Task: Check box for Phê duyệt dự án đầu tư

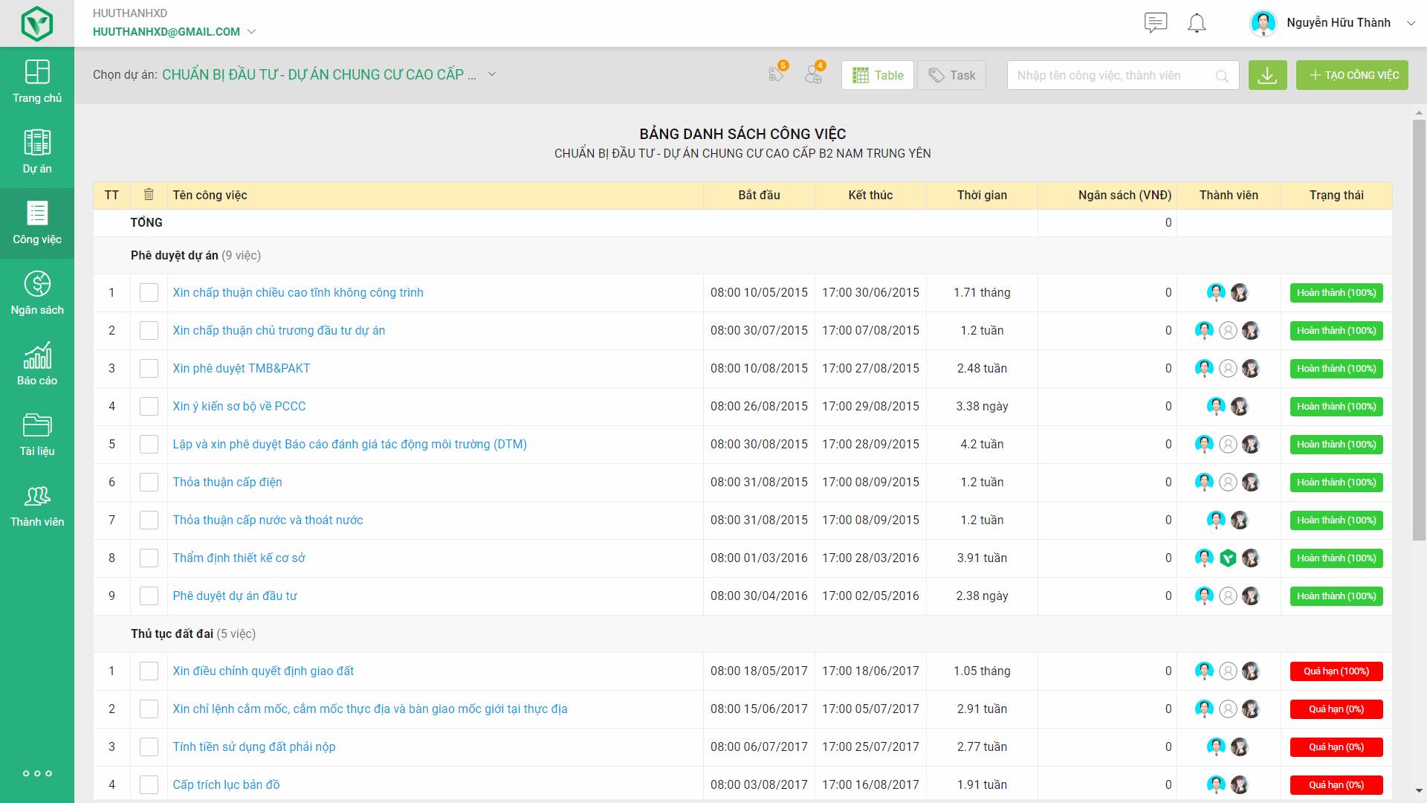Action: coord(149,596)
